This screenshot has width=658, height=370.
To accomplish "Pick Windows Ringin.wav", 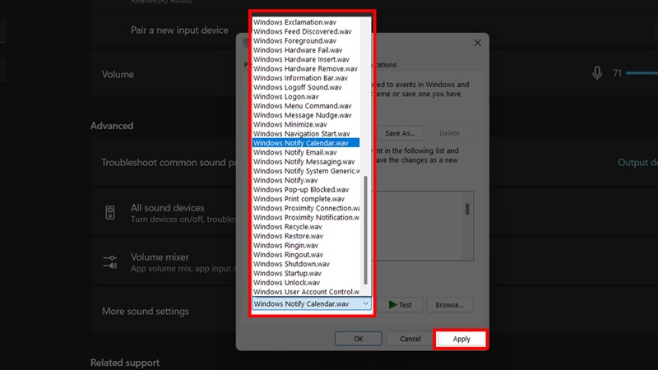I will [x=306, y=245].
